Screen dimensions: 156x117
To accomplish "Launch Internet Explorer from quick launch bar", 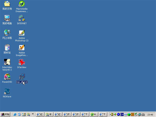I will click(x=15, y=115).
